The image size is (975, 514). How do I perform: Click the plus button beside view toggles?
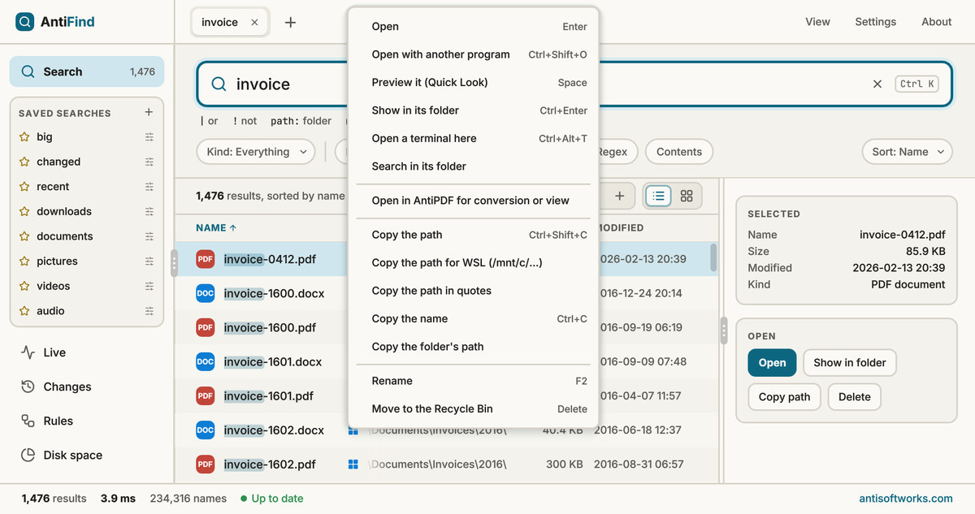coord(619,196)
